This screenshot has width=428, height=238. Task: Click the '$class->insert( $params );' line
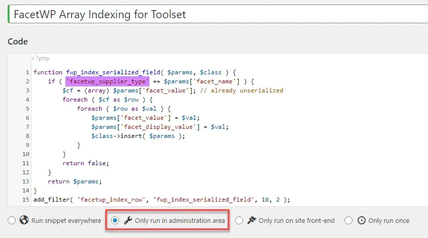pos(138,136)
